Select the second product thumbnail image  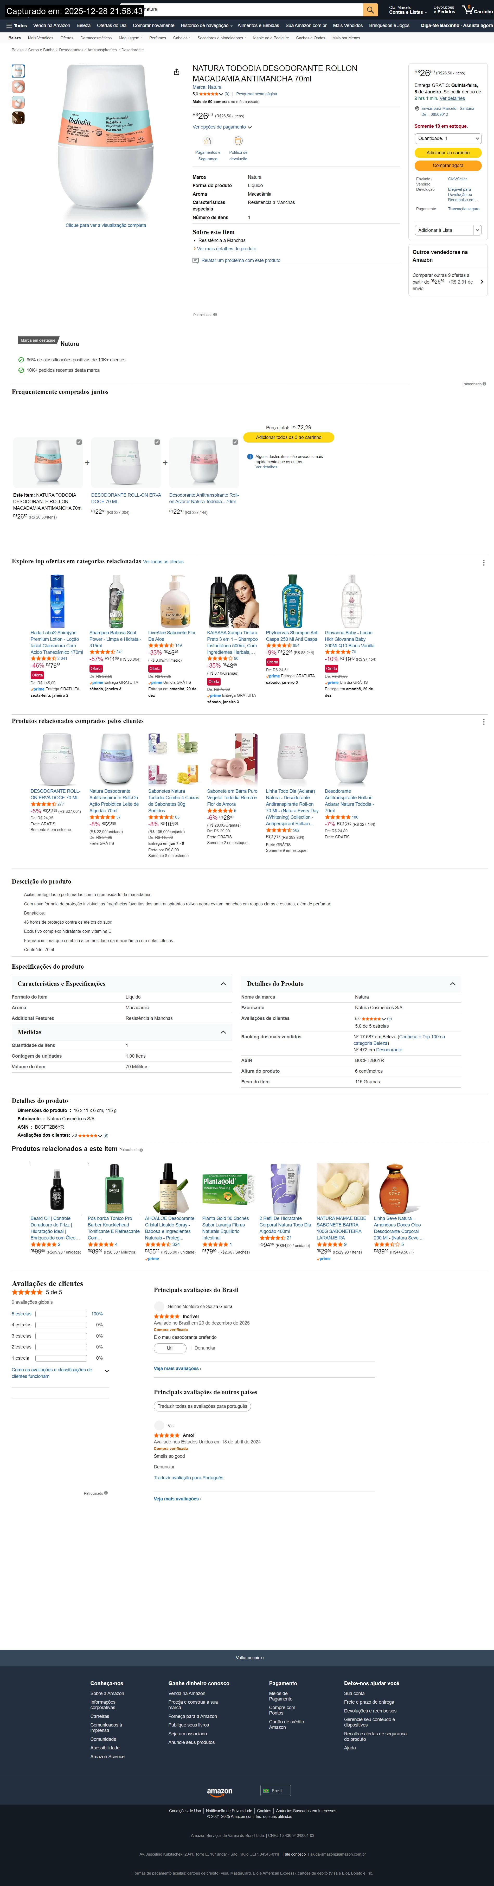(18, 86)
